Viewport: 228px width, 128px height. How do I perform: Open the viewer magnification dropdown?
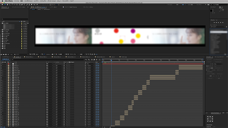pyautogui.click(x=38, y=54)
